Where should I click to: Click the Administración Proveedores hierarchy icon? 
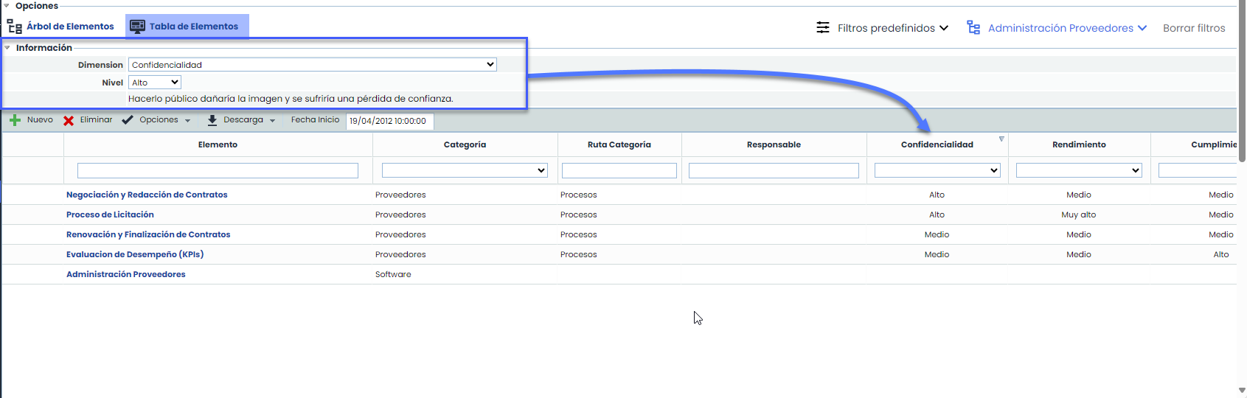point(973,28)
